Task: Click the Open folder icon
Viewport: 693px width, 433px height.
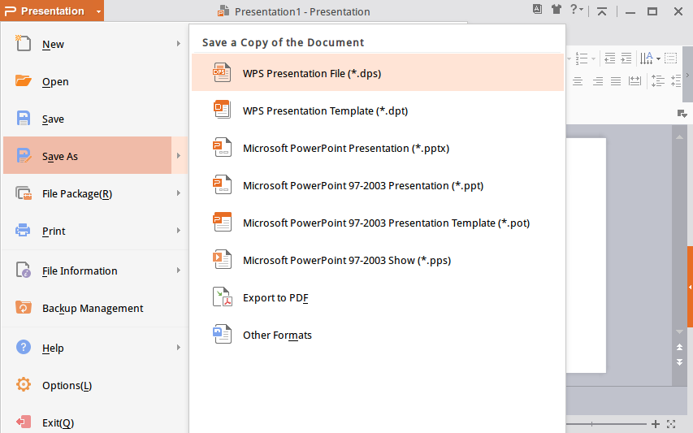Action: [x=23, y=81]
